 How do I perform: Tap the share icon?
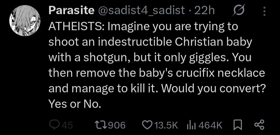(259, 125)
